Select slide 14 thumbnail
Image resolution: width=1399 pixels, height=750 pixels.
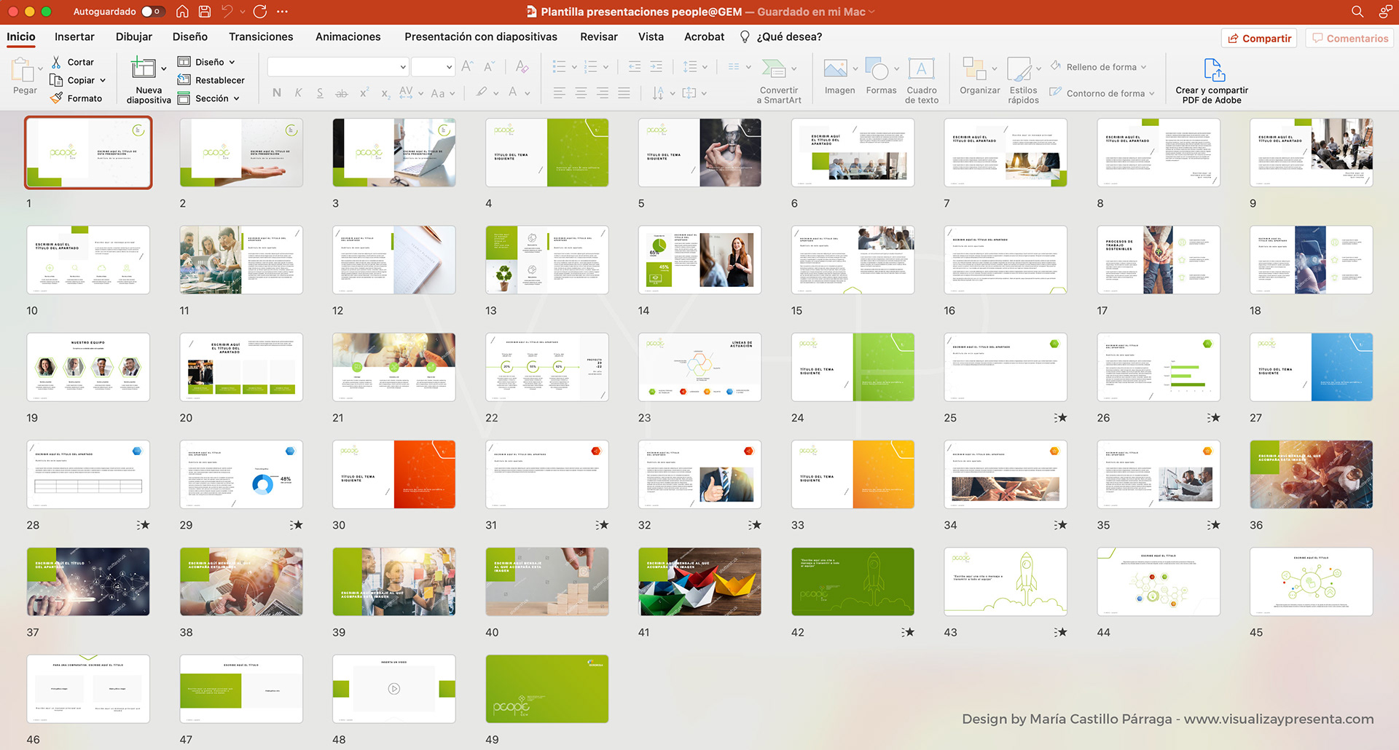tap(699, 260)
